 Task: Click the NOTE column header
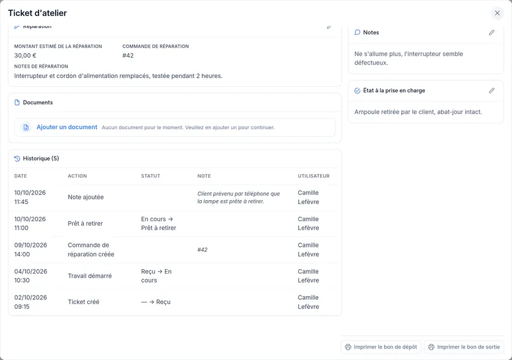click(204, 176)
